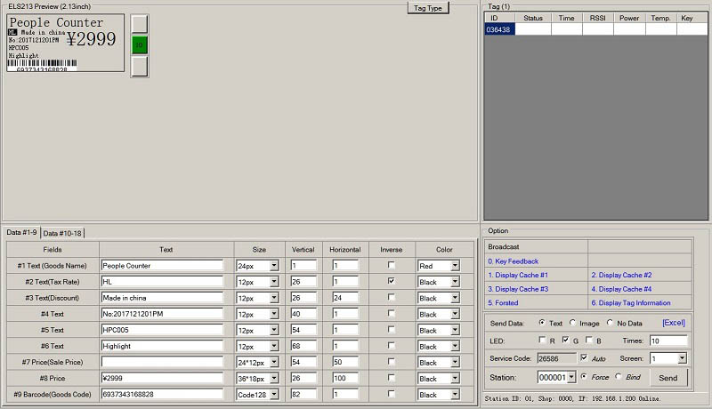Switch to Data #10-18 tab

pyautogui.click(x=62, y=233)
